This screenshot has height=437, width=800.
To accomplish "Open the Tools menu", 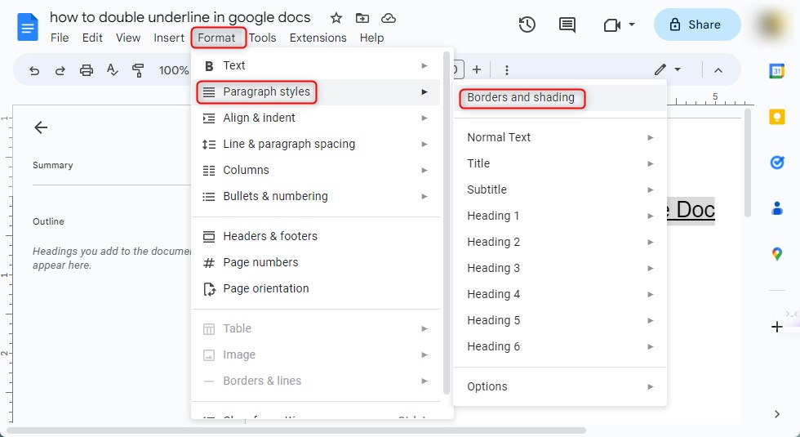I will 262,38.
